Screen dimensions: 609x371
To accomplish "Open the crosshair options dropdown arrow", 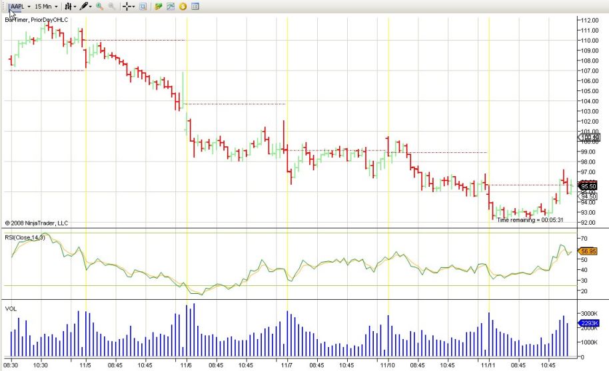I will tap(134, 7).
